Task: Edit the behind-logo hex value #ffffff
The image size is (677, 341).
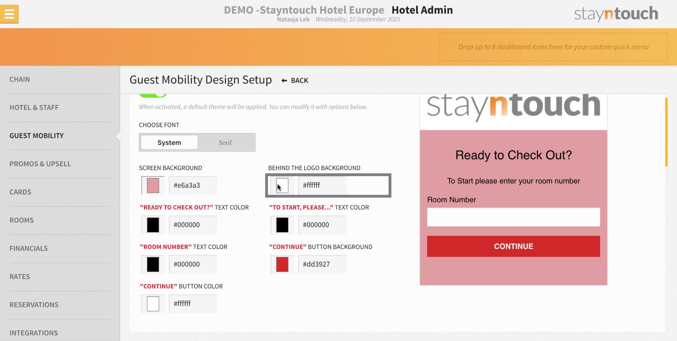Action: (x=322, y=185)
